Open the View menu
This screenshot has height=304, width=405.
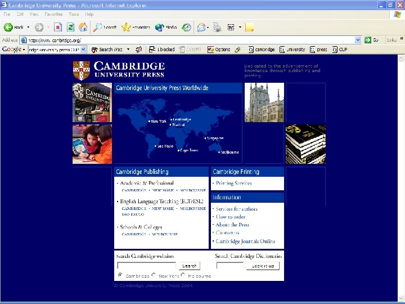(x=34, y=14)
